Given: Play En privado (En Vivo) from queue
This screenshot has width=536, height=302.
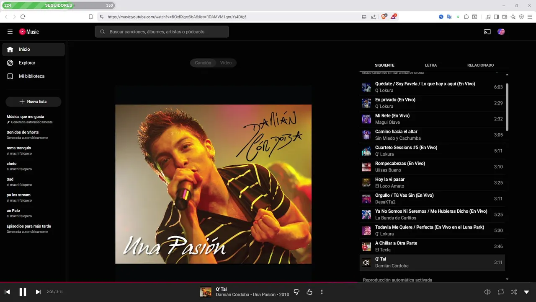Looking at the screenshot, I should click(x=432, y=103).
